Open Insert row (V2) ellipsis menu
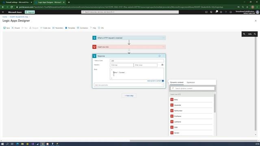 coord(163,47)
